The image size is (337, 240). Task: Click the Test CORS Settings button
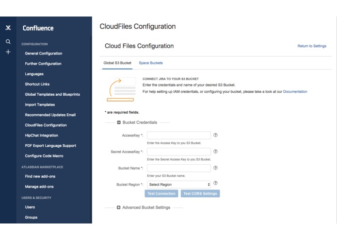(200, 193)
